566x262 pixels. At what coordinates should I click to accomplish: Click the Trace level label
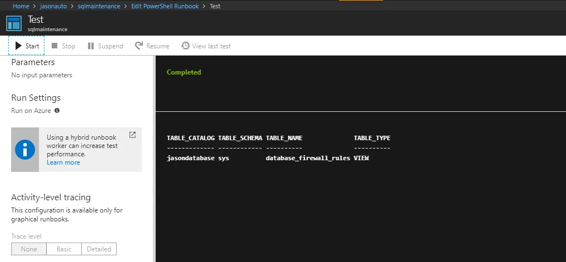(26, 236)
